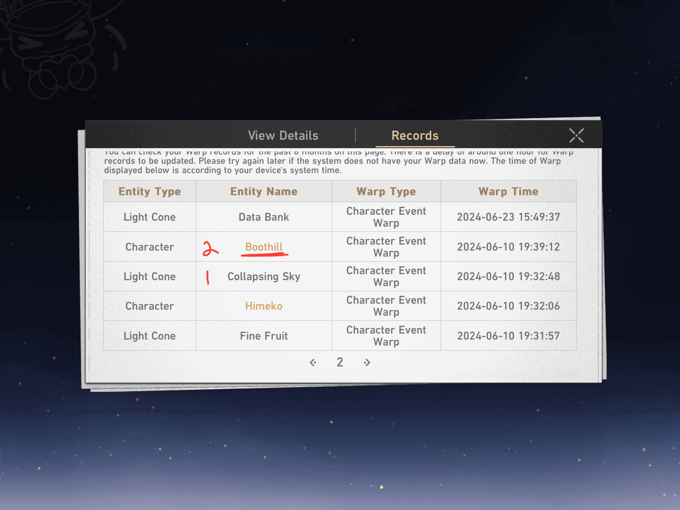Go to previous records page arrow
Viewport: 680px width, 510px height.
click(x=313, y=363)
